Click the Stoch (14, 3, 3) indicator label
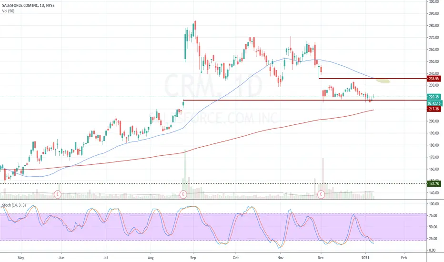Screen dimensions: 444x262 tap(14, 205)
